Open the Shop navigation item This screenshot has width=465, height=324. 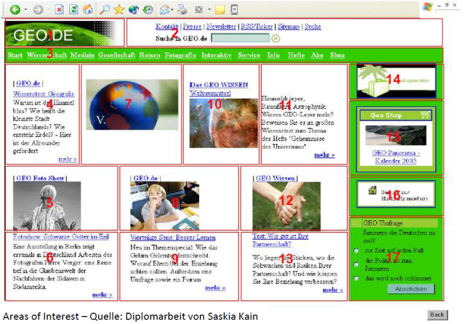tap(337, 55)
